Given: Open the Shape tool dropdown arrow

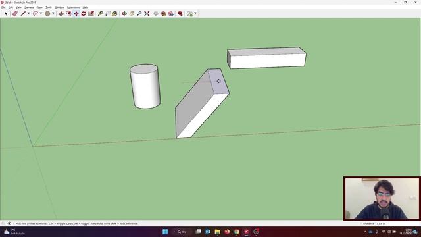Looking at the screenshot, I should pos(53,13).
